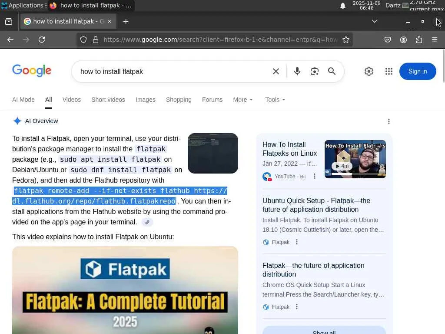Click the Sign in button

418,71
